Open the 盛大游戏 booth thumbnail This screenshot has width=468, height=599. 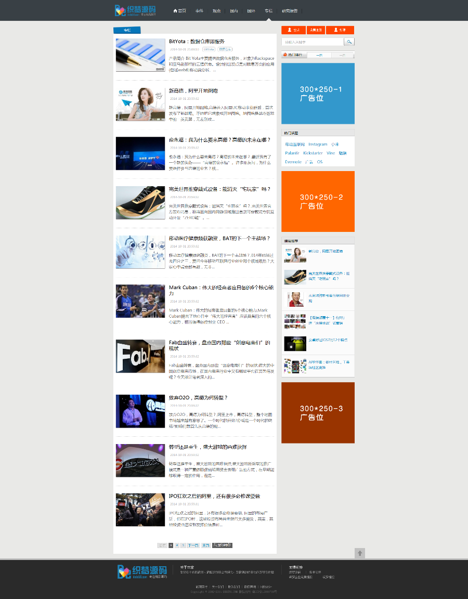coord(140,460)
